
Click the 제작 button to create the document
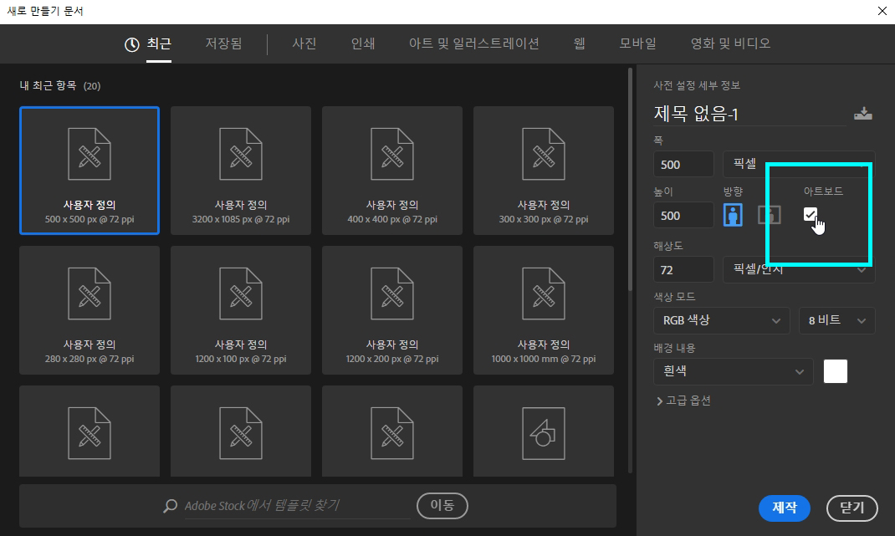tap(784, 508)
